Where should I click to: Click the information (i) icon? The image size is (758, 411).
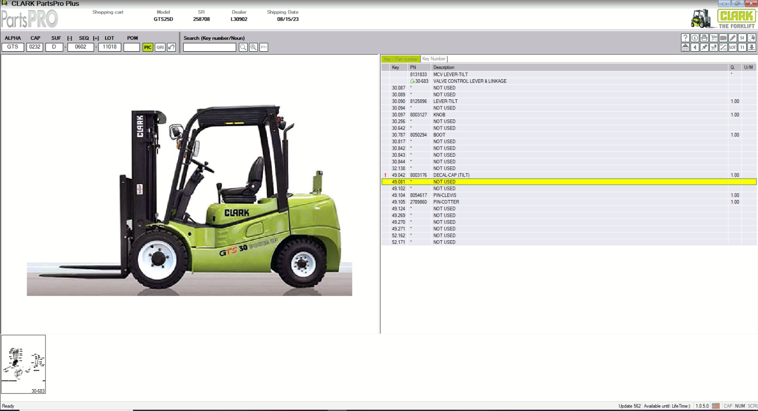pyautogui.click(x=695, y=38)
